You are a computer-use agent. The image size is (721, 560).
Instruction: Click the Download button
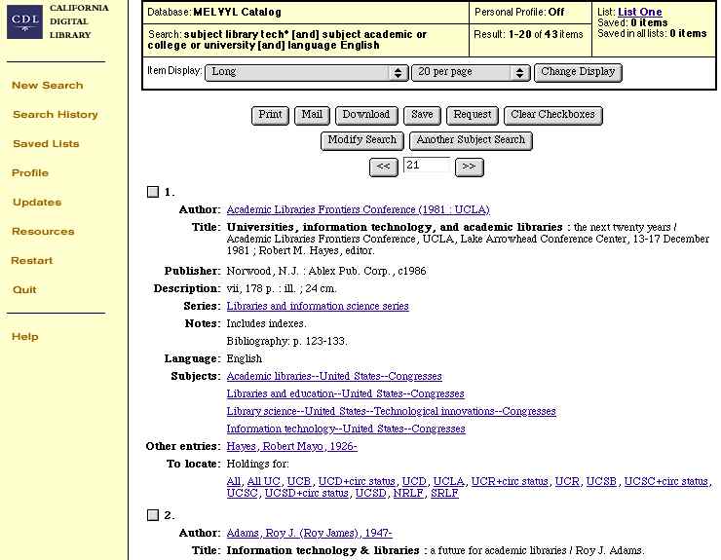tap(365, 115)
